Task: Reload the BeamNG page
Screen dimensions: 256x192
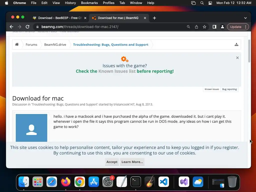Action: [27, 27]
